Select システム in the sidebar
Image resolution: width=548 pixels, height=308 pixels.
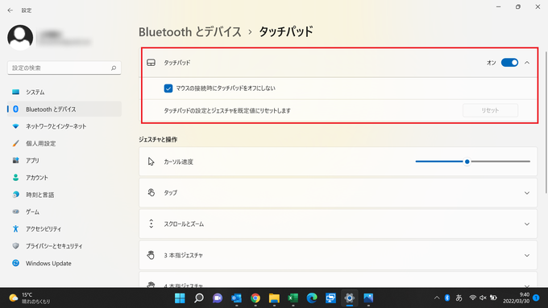click(64, 92)
